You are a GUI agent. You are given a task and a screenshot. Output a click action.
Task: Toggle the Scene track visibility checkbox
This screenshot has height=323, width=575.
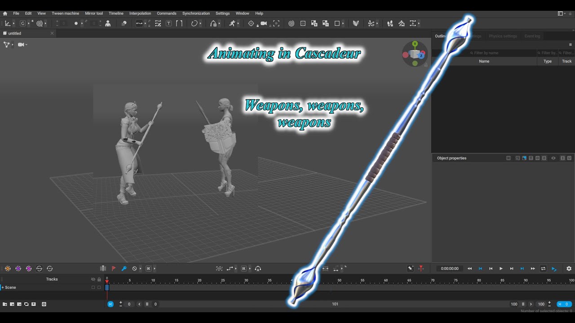pyautogui.click(x=93, y=288)
